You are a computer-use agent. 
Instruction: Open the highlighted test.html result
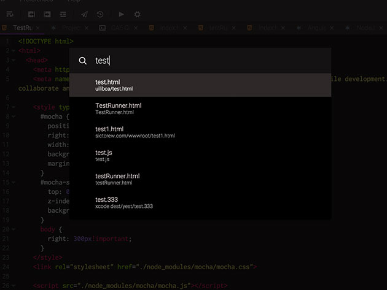(200, 85)
